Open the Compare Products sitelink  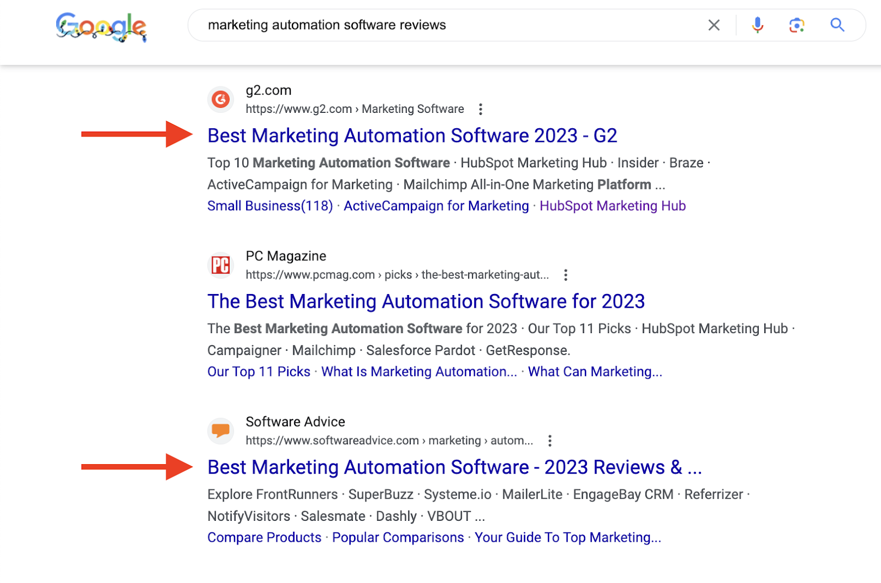(x=264, y=537)
